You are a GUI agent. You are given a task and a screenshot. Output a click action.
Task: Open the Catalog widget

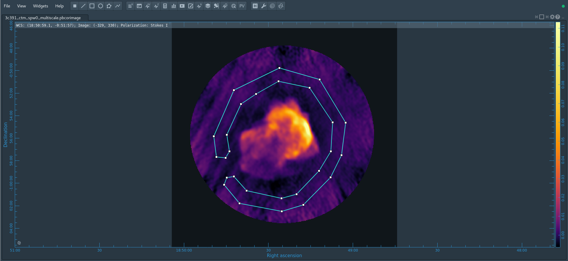coord(216,6)
